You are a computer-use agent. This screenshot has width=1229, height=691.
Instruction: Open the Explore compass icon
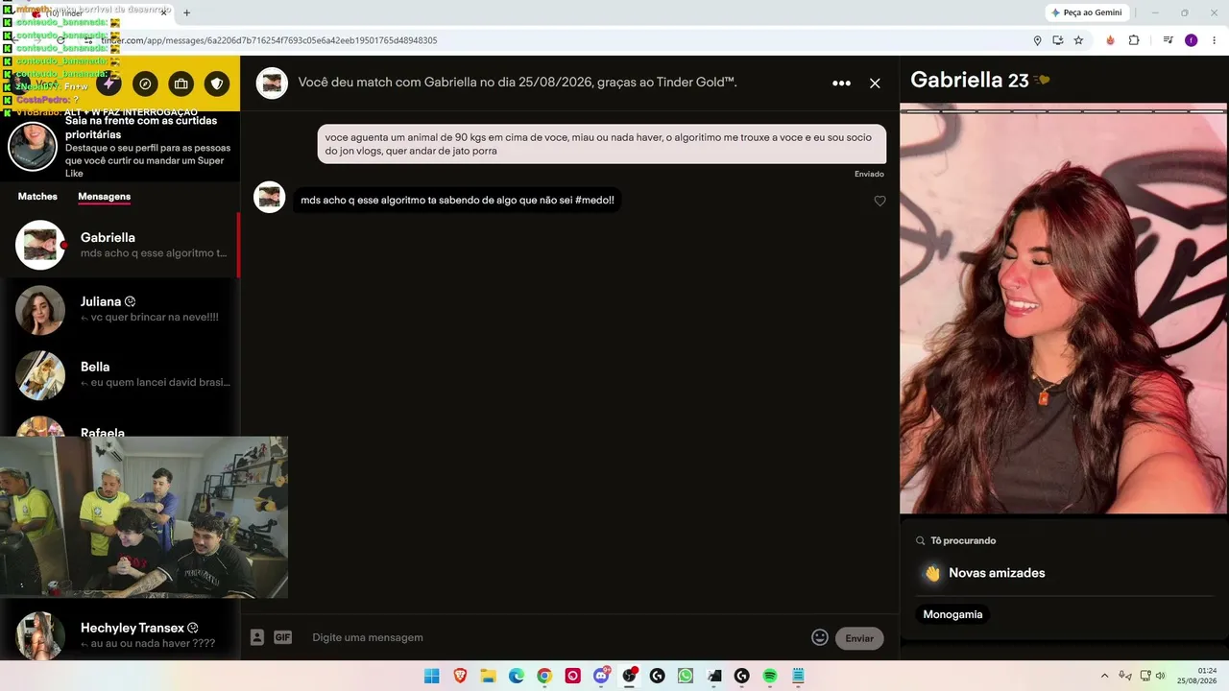point(145,83)
